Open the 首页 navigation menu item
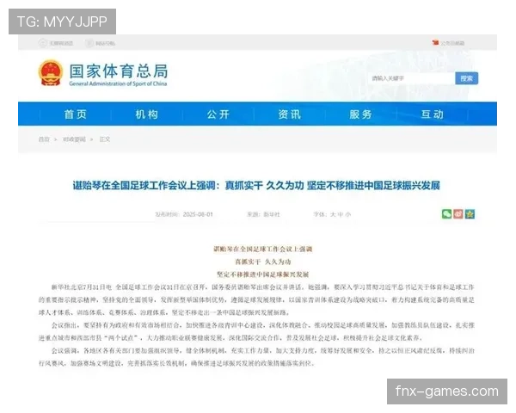 tap(76, 114)
